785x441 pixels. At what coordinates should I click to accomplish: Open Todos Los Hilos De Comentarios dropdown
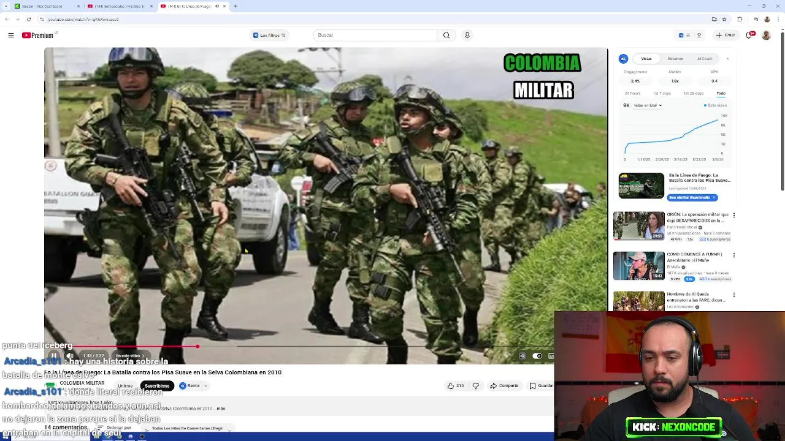point(188,429)
